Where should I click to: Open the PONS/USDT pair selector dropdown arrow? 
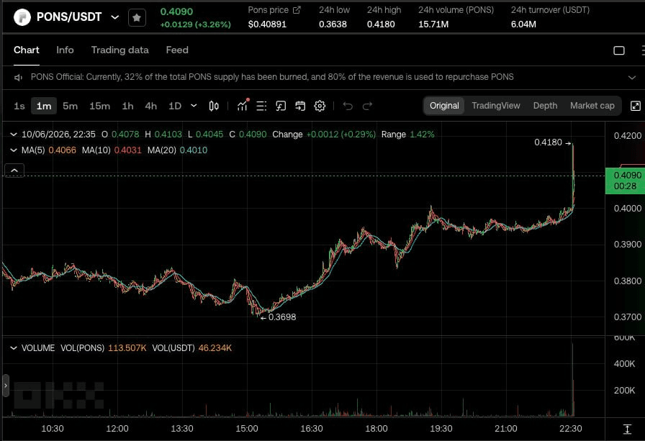coord(115,17)
